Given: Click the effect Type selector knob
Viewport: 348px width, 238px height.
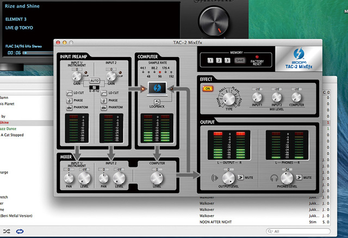Looking at the screenshot, I should pos(229,98).
